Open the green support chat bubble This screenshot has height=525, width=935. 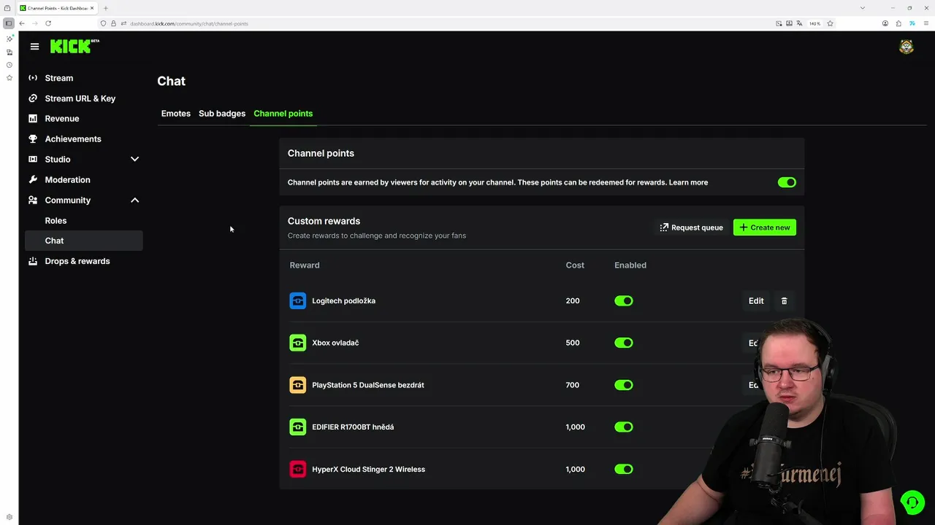point(912,502)
